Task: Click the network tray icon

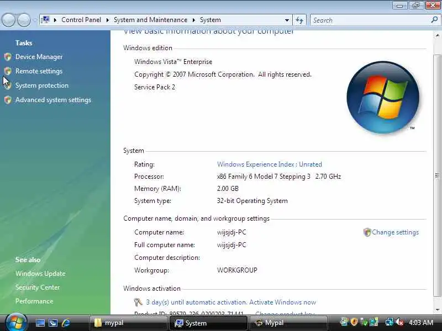Action: [x=390, y=322]
